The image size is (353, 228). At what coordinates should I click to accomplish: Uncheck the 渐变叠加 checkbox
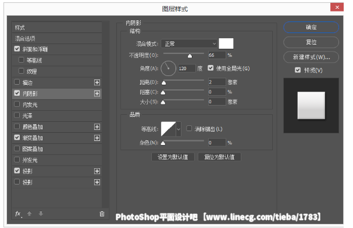click(17, 137)
